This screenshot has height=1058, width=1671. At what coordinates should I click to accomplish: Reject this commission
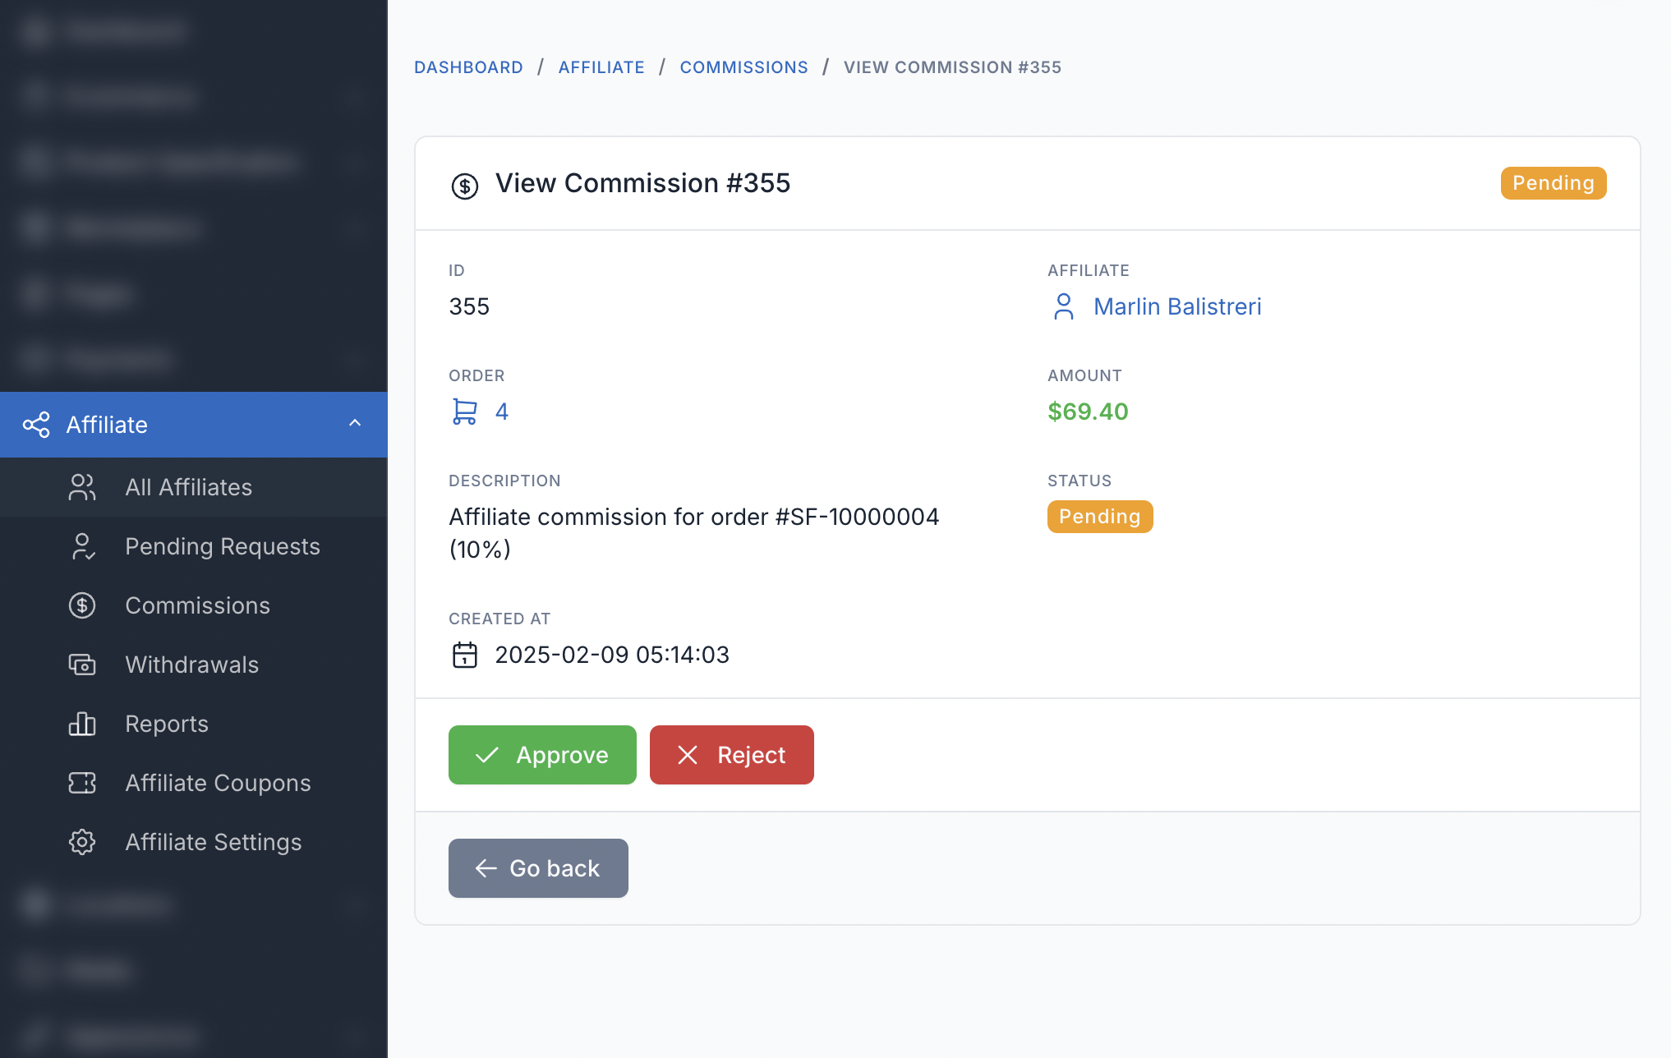(x=731, y=755)
